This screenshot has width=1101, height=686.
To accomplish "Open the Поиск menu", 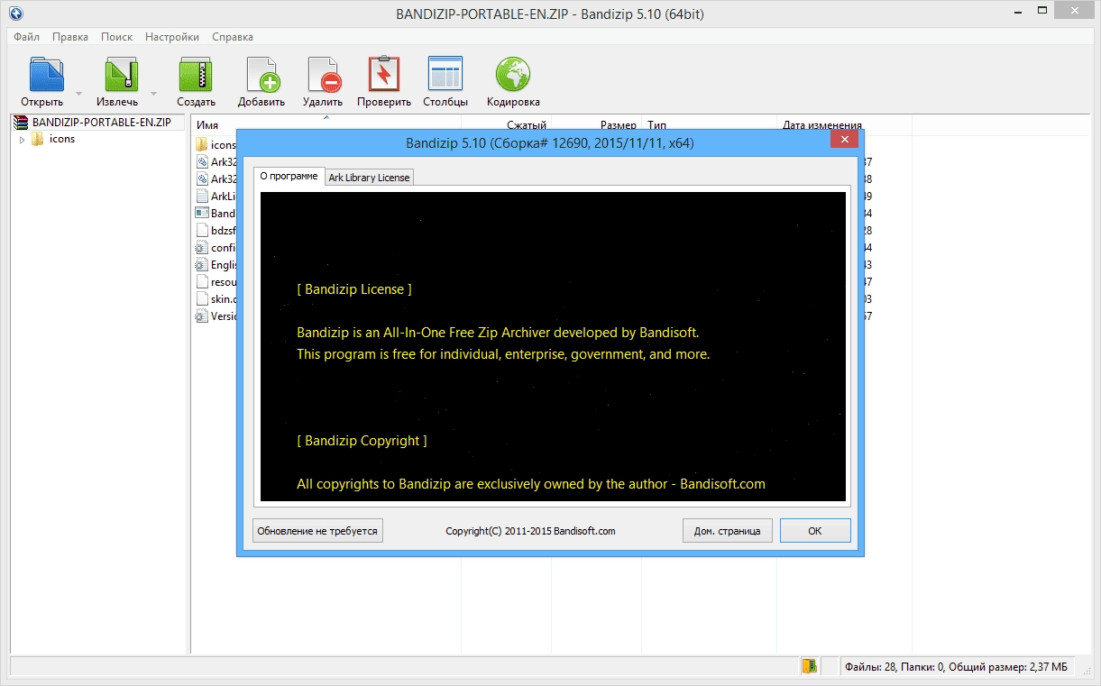I will (117, 37).
